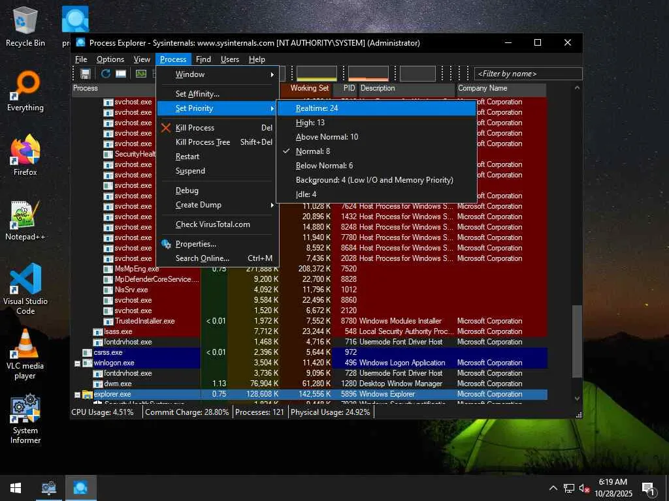Click the red X Kill Process icon

[166, 127]
